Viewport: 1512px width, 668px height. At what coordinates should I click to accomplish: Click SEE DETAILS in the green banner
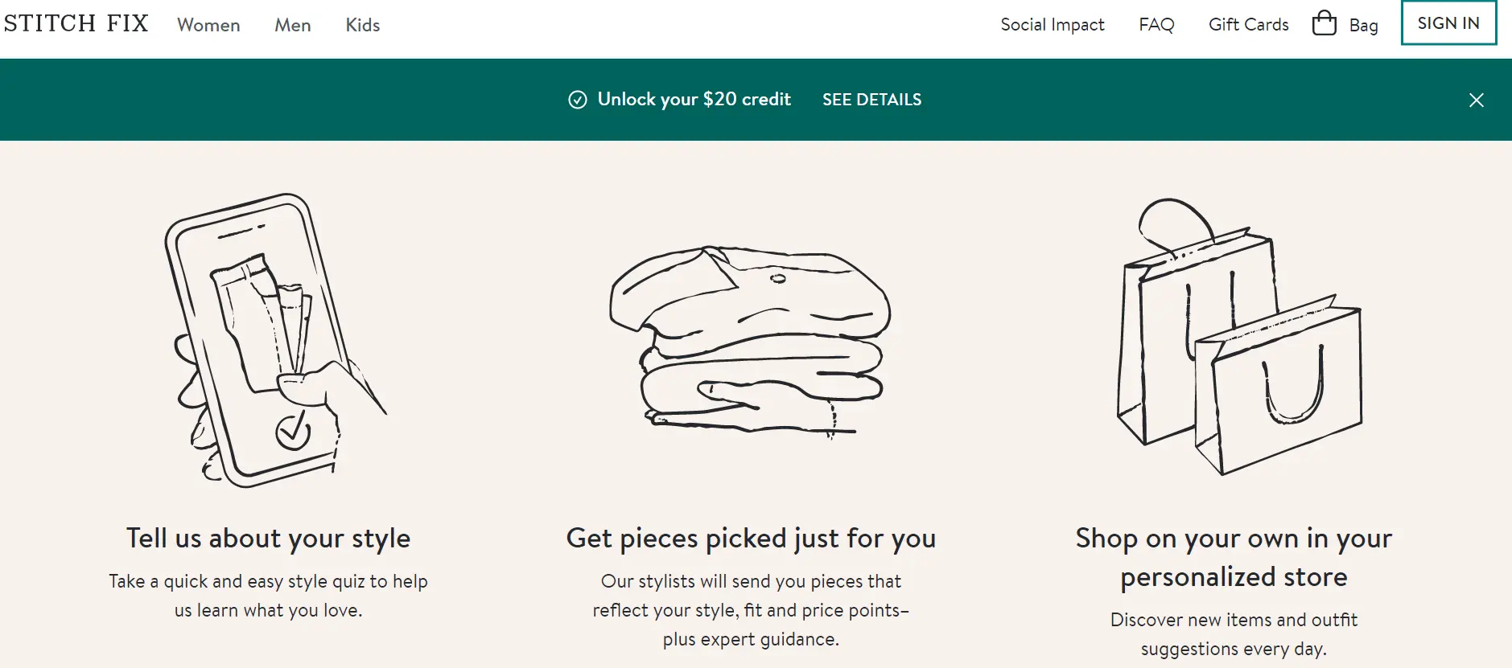click(871, 100)
